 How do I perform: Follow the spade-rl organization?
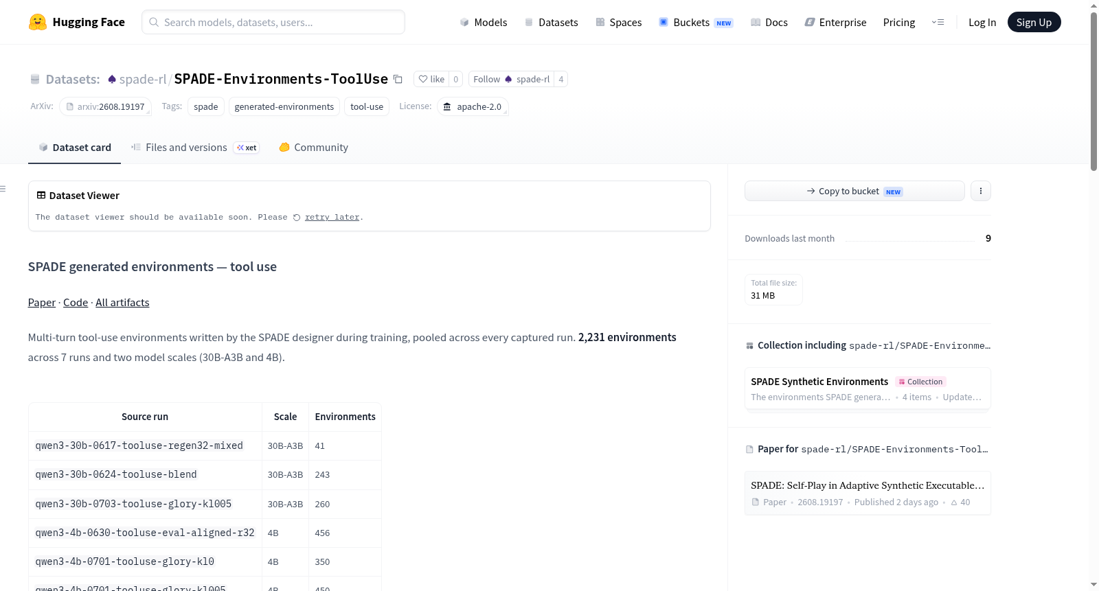click(x=512, y=79)
